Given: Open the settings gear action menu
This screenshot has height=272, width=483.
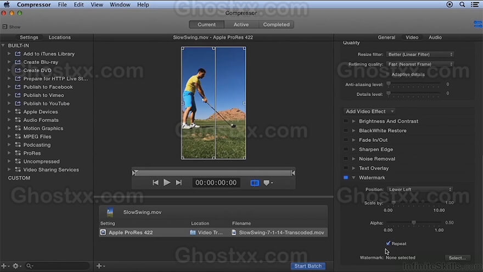Looking at the screenshot, I should [x=16, y=266].
